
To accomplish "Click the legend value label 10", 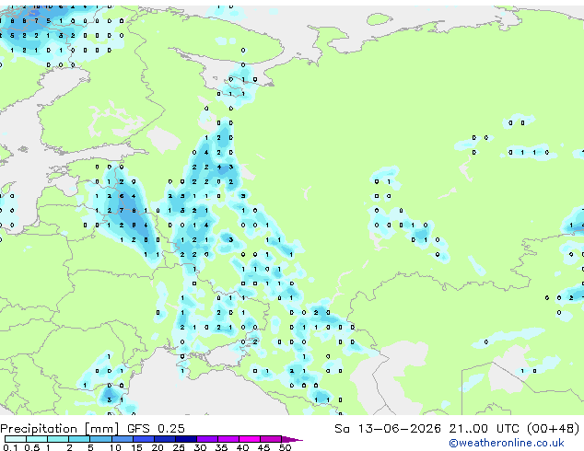I will coord(115,447).
